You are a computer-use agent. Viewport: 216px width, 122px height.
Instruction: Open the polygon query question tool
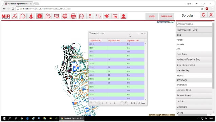point(48,16)
